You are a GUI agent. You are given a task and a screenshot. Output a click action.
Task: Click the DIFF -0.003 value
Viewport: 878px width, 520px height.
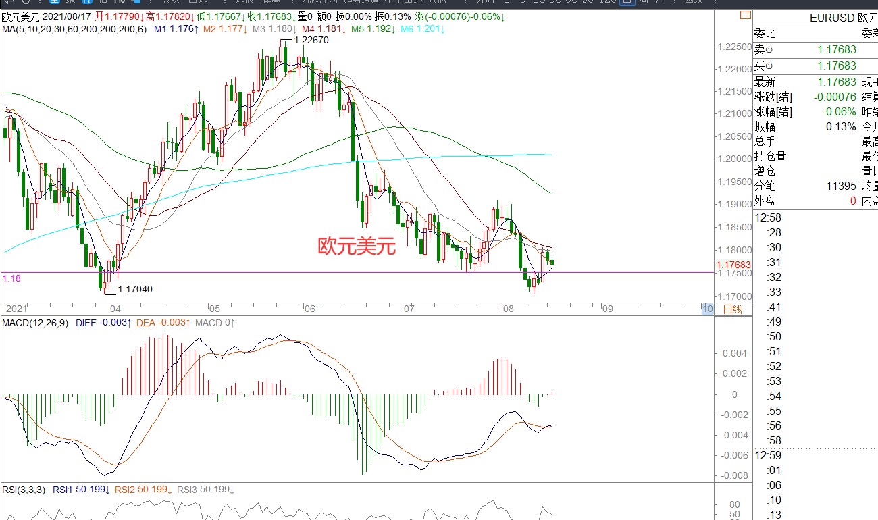tap(103, 323)
